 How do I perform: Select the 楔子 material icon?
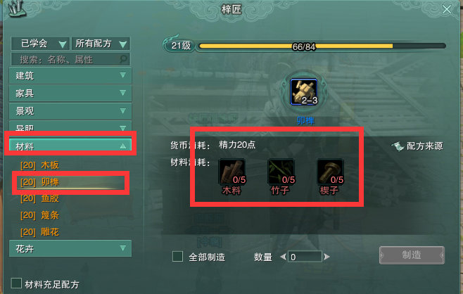click(x=330, y=172)
